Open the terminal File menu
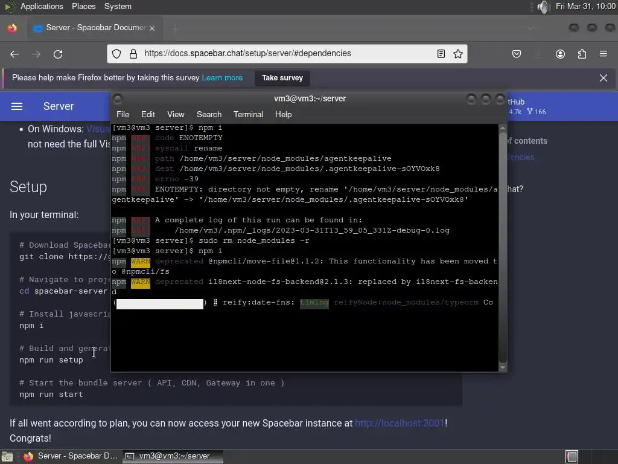 click(x=123, y=114)
